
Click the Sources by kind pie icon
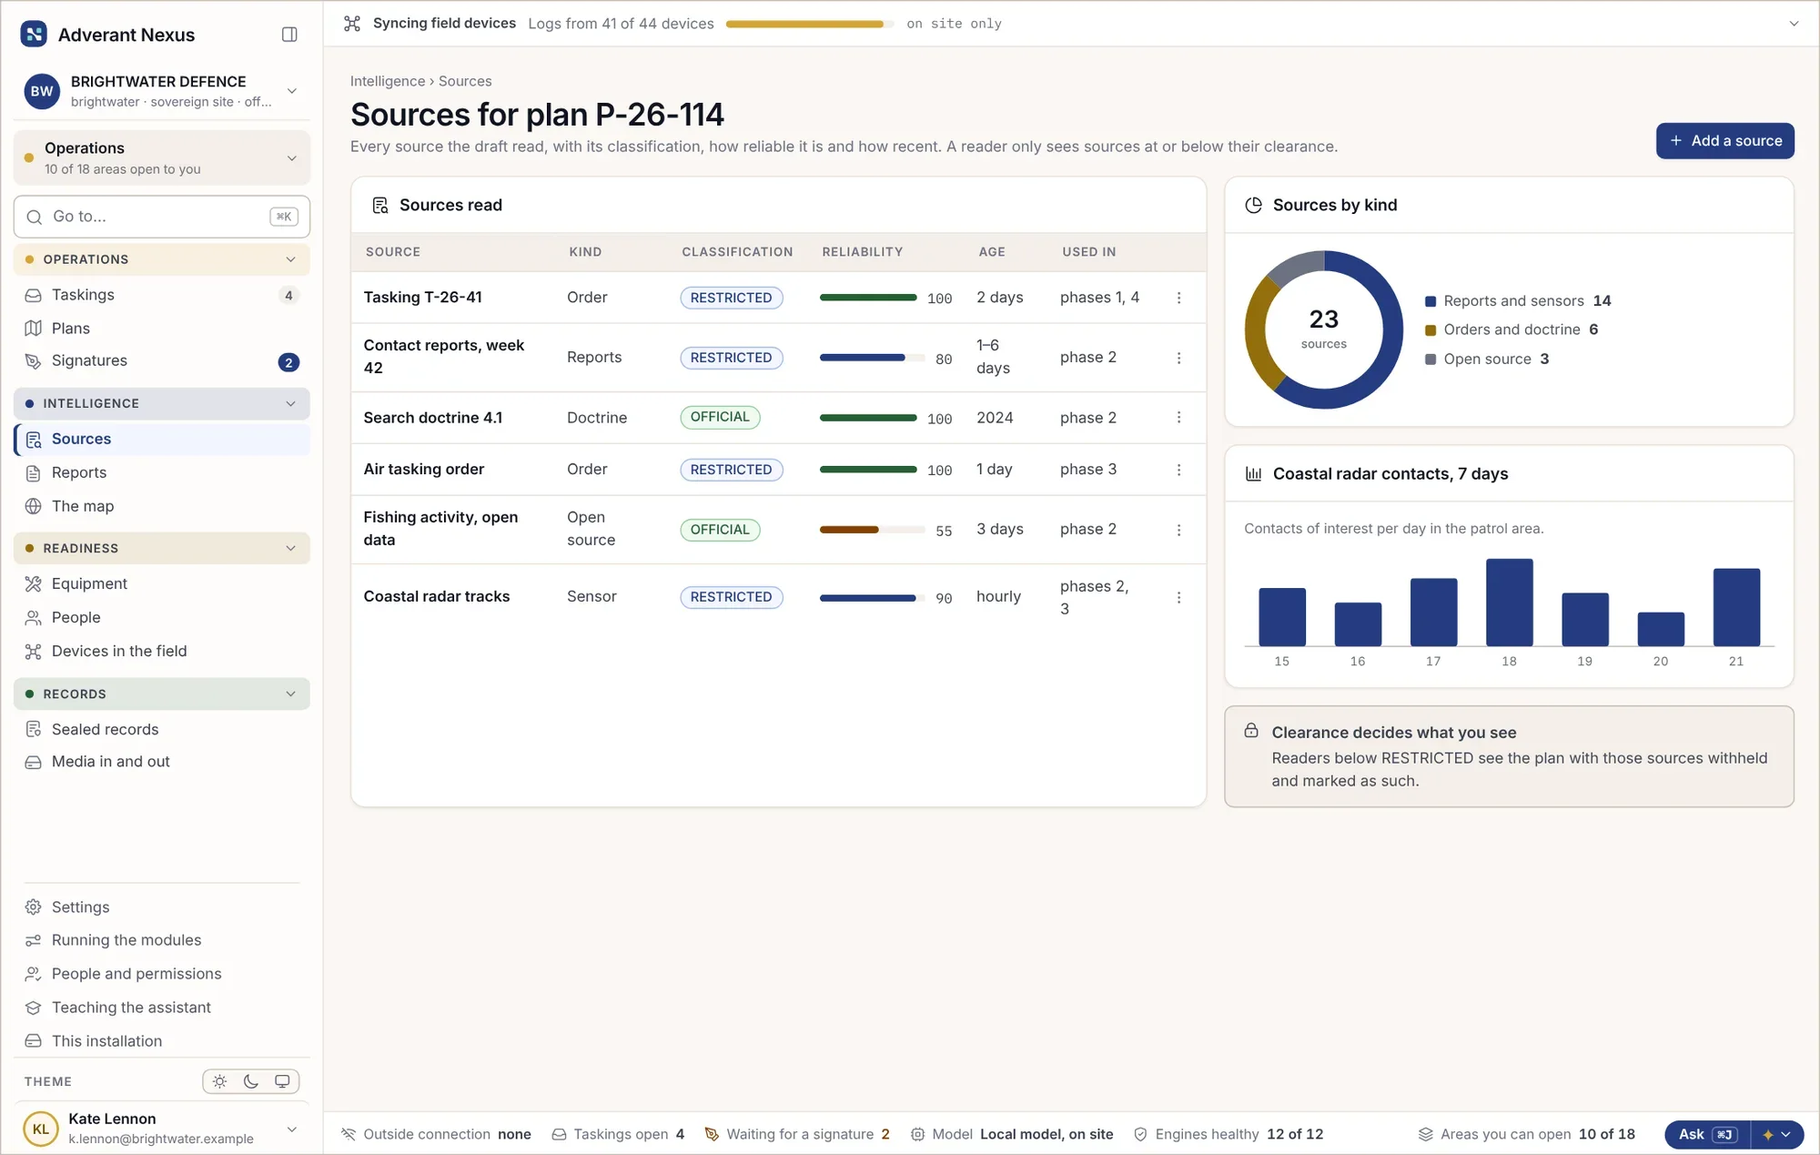[x=1253, y=206]
